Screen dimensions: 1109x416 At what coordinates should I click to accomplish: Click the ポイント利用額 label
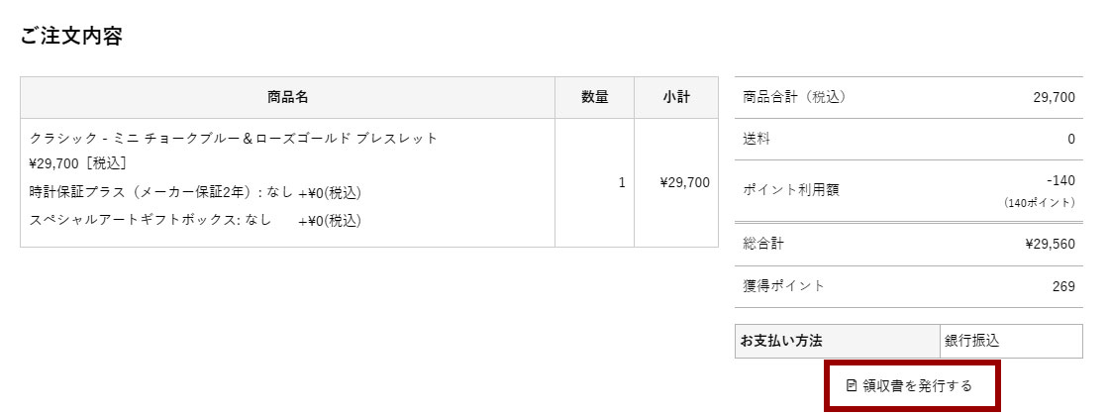(790, 189)
